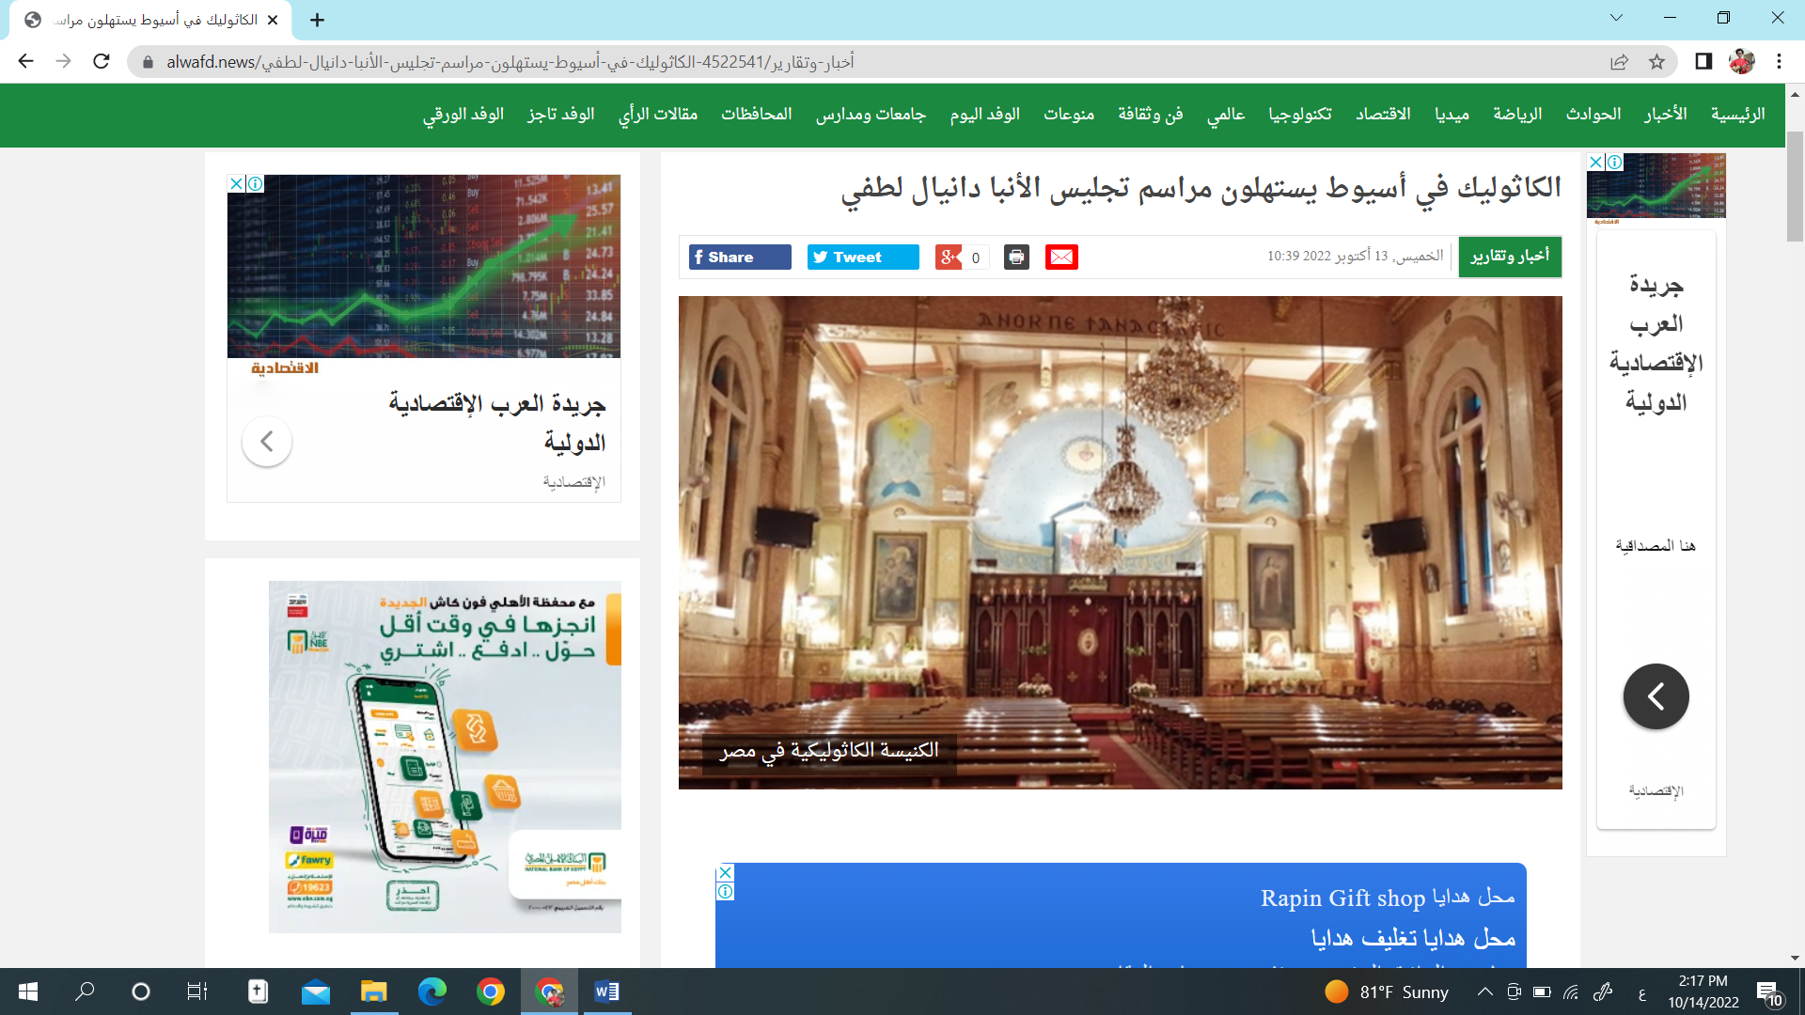
Task: Click the 81°F Sunny weather widget
Action: 1388,992
